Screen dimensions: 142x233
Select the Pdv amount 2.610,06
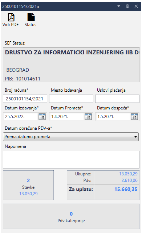coord(129,180)
